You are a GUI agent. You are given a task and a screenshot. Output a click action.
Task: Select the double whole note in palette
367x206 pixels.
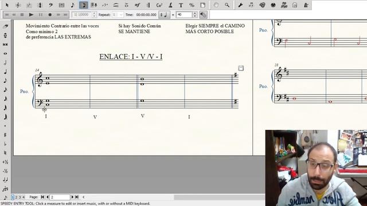(5, 45)
